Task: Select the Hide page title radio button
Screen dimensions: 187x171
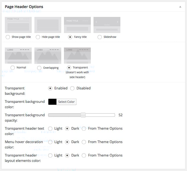Action: point(38,37)
